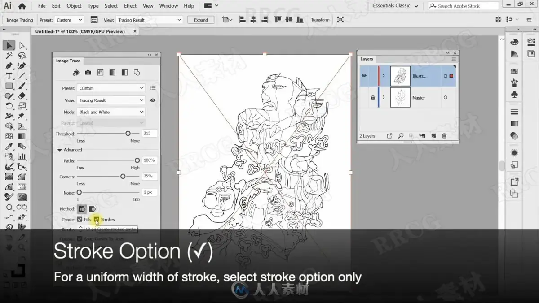The image size is (539, 303).
Task: Toggle the view eye next to Tracing Result
Action: (153, 100)
